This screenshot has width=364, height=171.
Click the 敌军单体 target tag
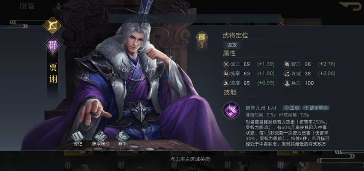pyautogui.click(x=316, y=108)
